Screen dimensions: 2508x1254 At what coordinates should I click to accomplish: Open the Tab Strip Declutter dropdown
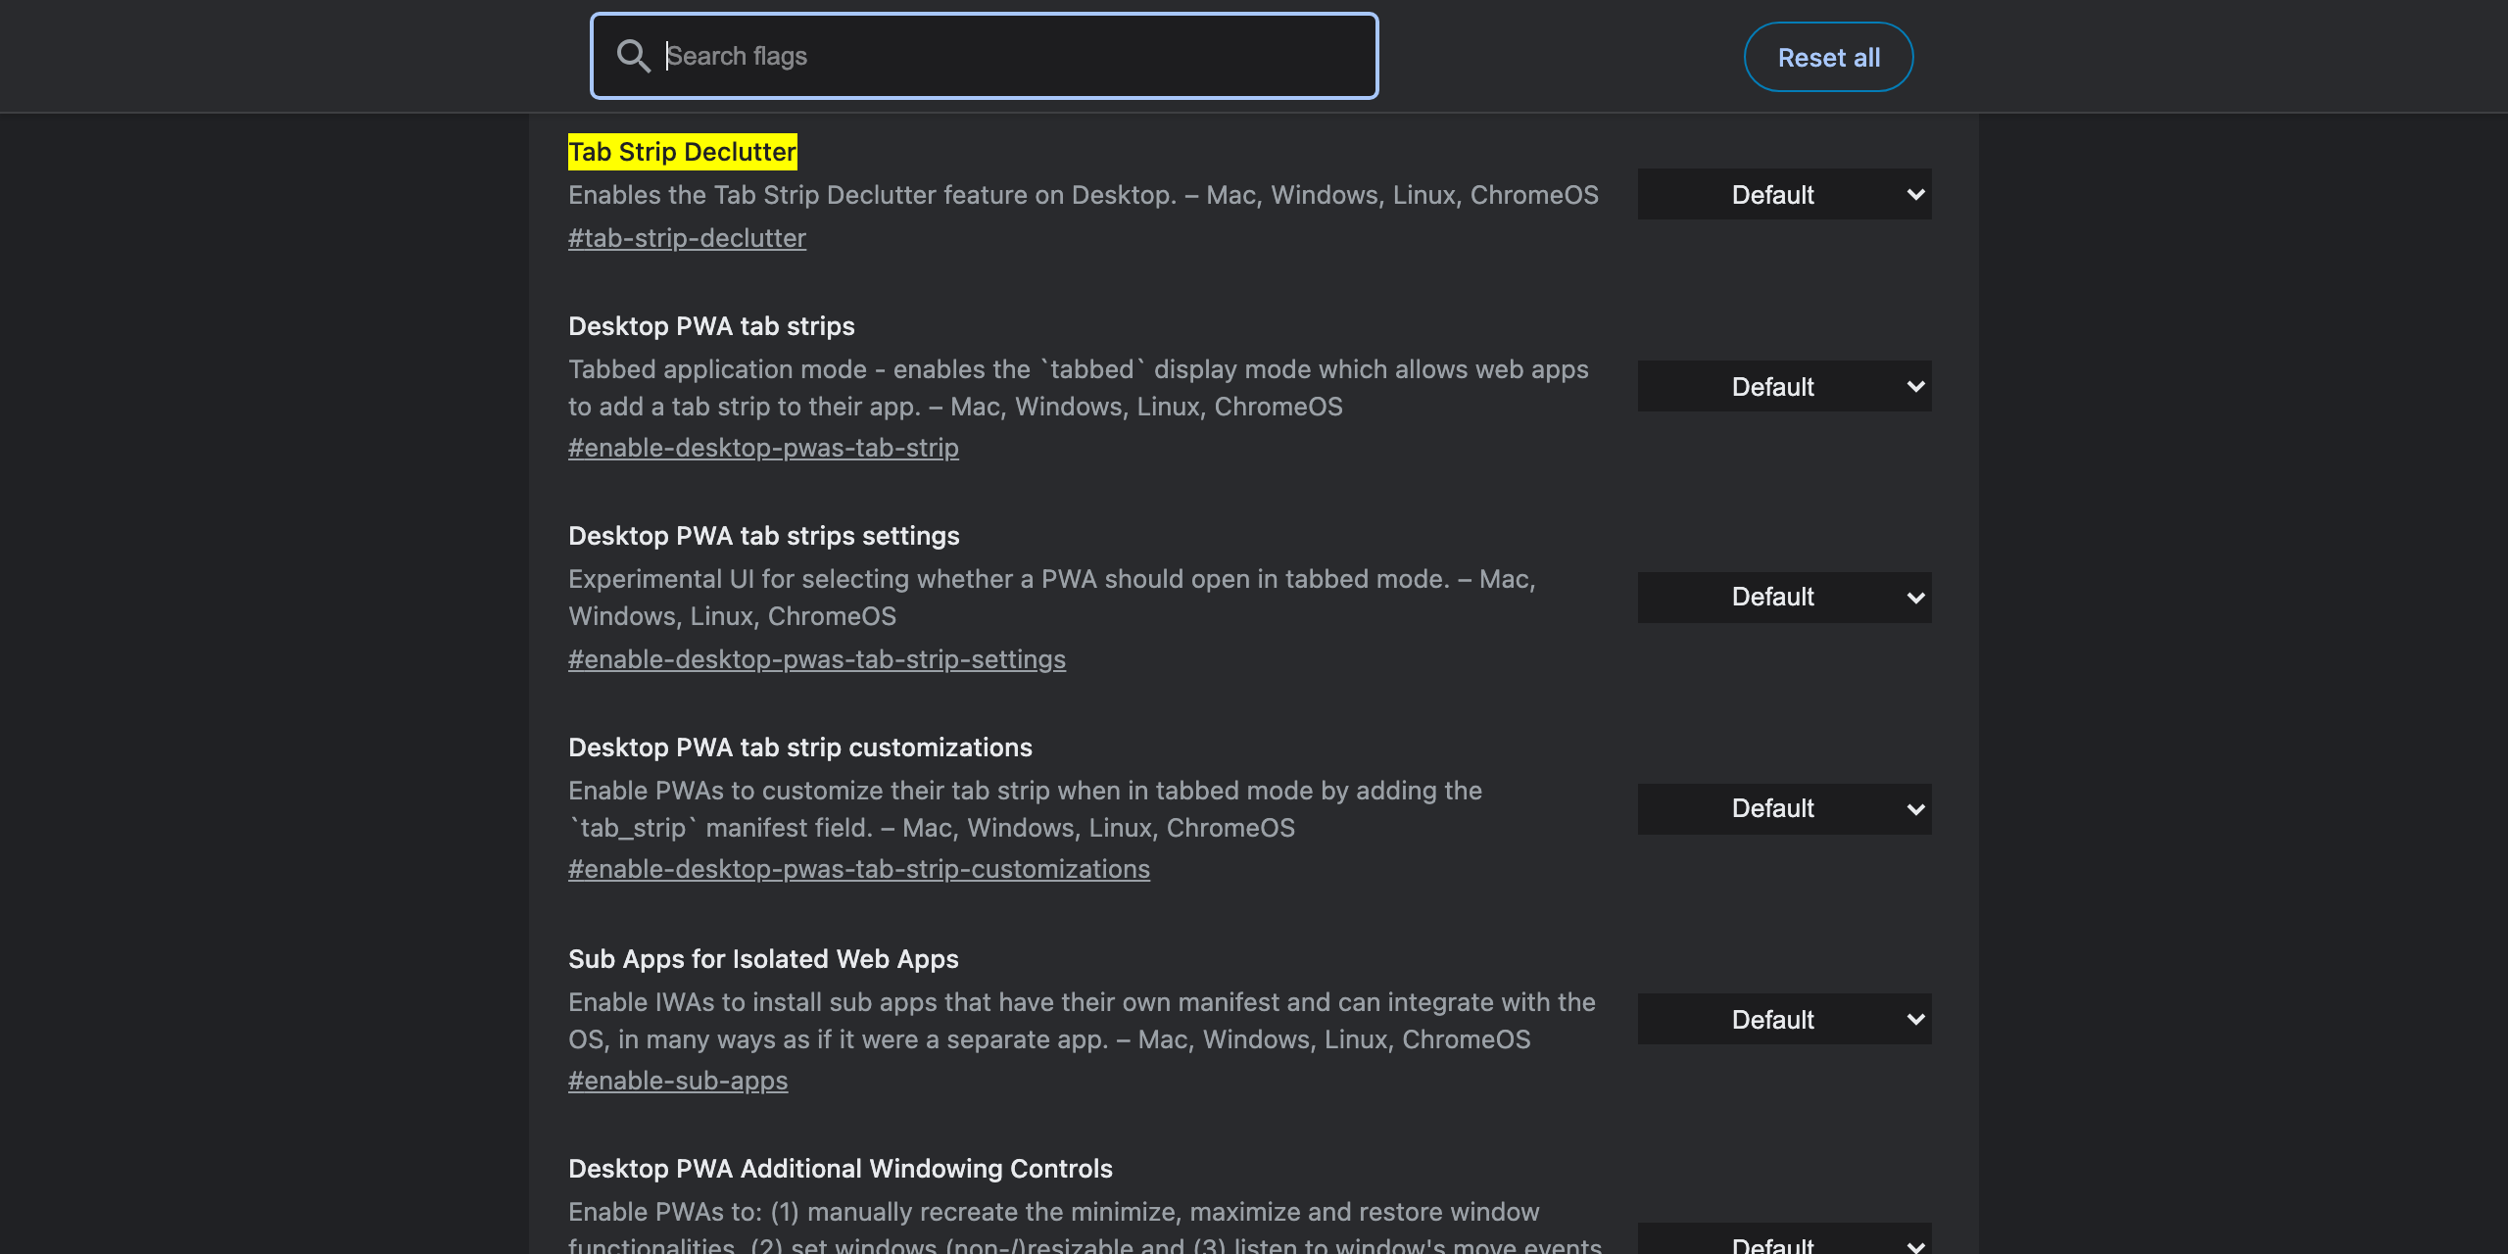pyautogui.click(x=1784, y=194)
